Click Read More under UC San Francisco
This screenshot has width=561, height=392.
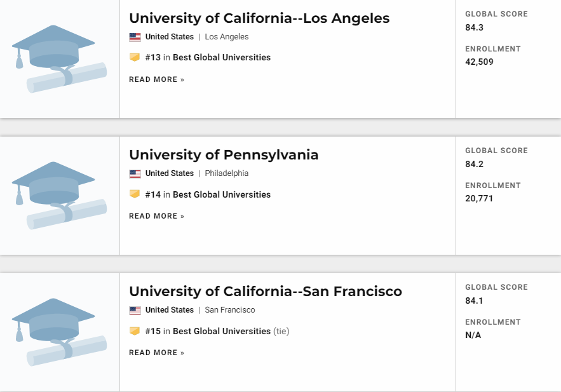pyautogui.click(x=156, y=353)
